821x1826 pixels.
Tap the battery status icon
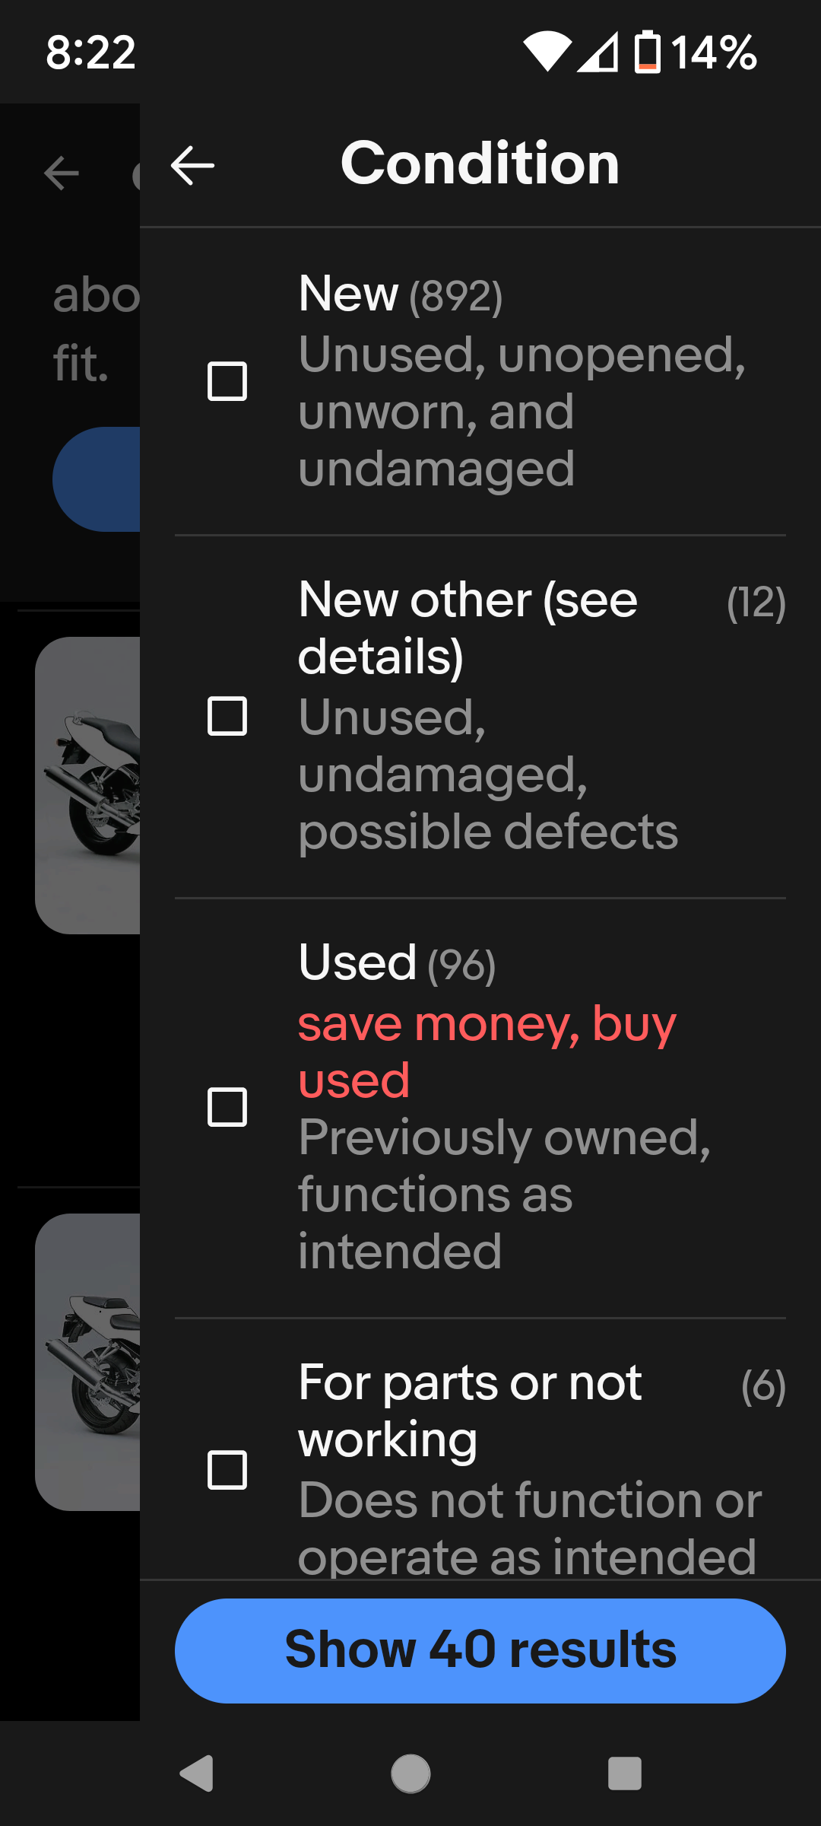pyautogui.click(x=648, y=52)
